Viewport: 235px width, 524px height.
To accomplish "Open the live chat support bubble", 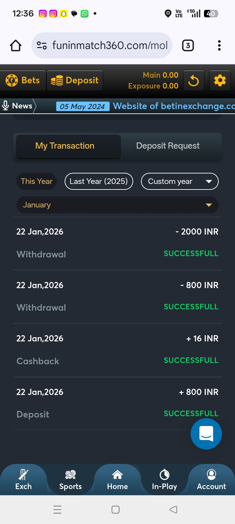I will tap(206, 434).
